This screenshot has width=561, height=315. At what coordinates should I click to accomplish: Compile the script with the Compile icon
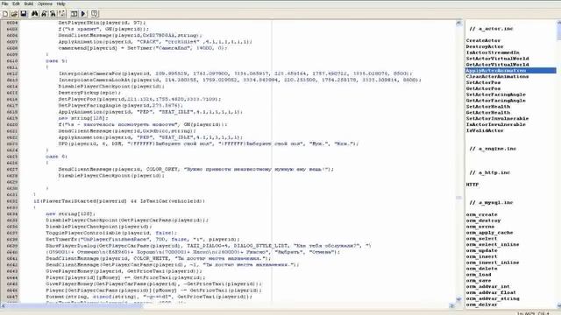coord(74,14)
